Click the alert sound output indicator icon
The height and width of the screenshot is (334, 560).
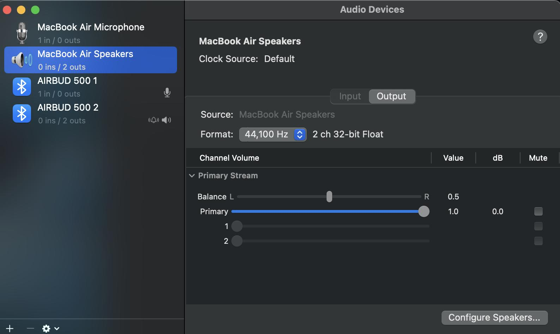point(153,120)
